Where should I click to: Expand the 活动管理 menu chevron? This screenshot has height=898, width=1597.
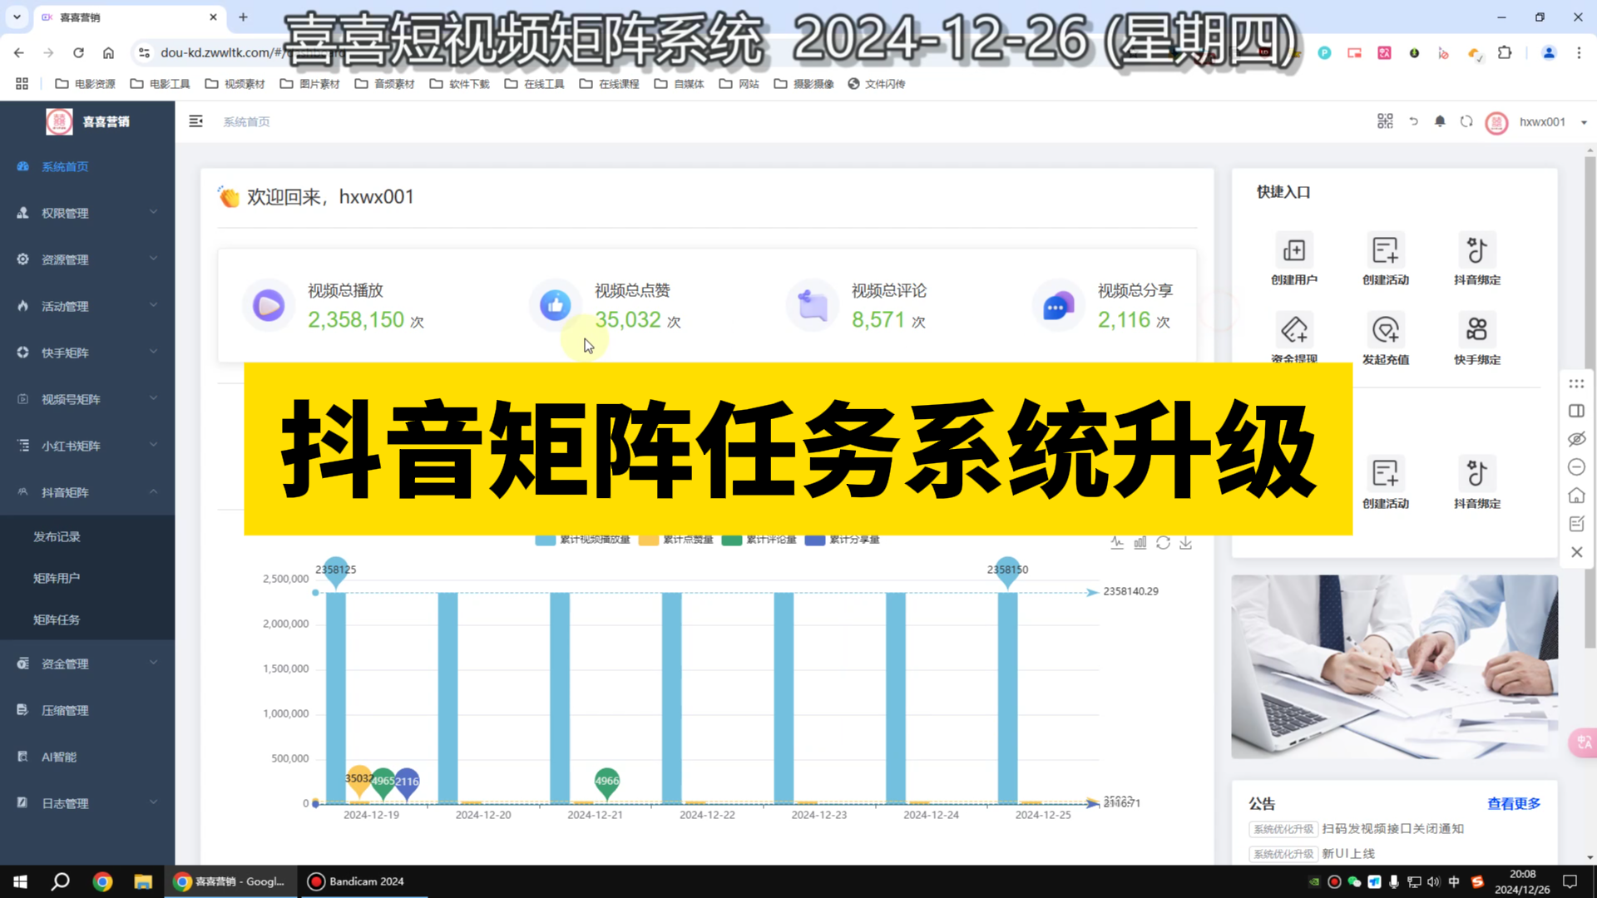click(153, 305)
